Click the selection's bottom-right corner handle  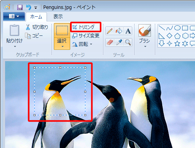pyautogui.click(x=85, y=115)
